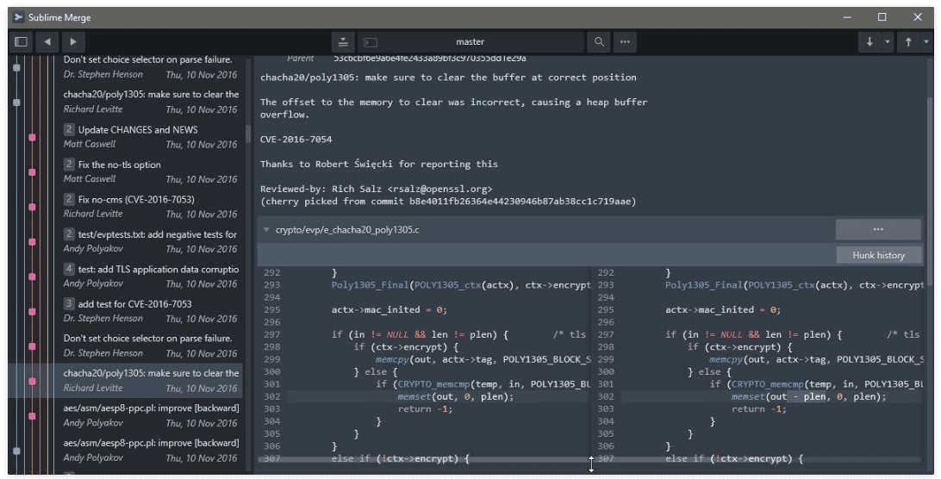941x479 pixels.
Task: Click the pull down-arrow button
Action: pyautogui.click(x=869, y=42)
